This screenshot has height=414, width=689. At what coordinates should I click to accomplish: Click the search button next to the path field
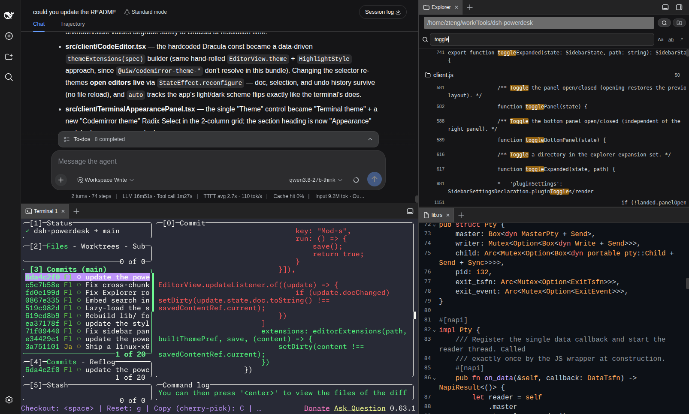[x=664, y=23]
